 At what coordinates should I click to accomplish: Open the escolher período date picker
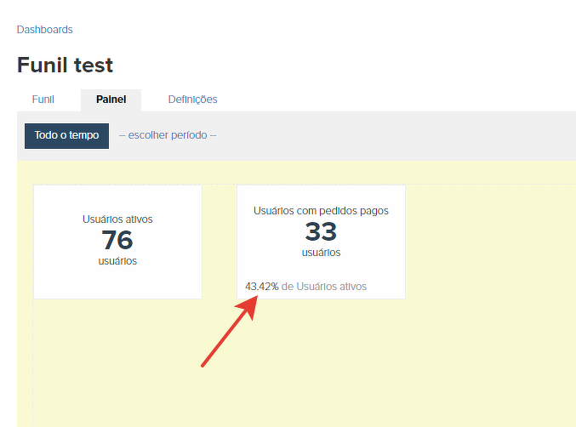click(x=168, y=135)
